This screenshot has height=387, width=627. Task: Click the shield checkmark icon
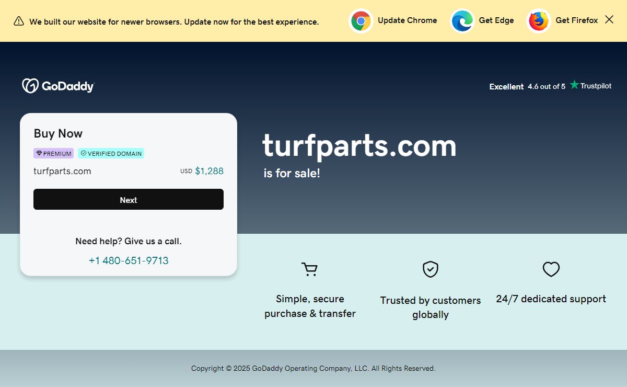click(431, 269)
